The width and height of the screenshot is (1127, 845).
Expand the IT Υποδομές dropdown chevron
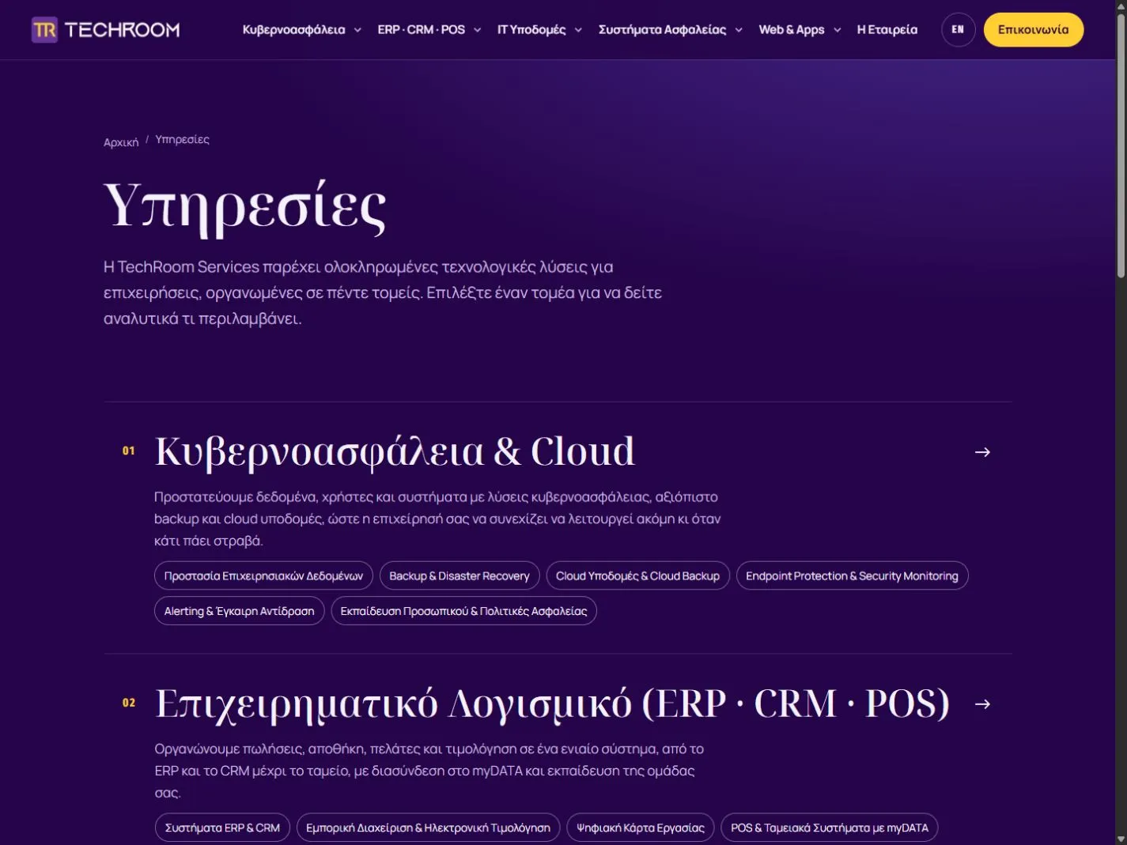578,30
